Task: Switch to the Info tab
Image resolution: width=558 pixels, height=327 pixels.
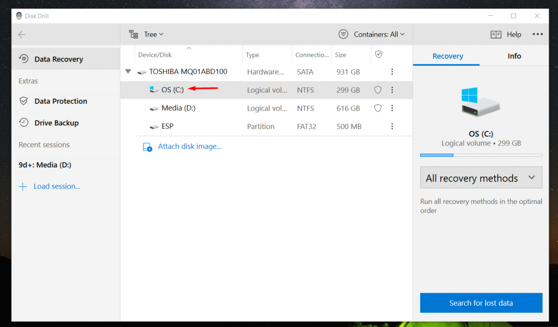Action: pyautogui.click(x=514, y=56)
